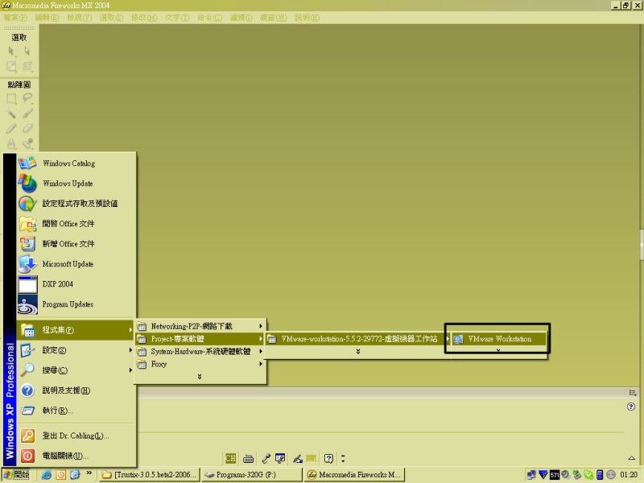Screen dimensions: 644x483
Task: Click 新增 Office 文件
Action: pyautogui.click(x=76, y=244)
